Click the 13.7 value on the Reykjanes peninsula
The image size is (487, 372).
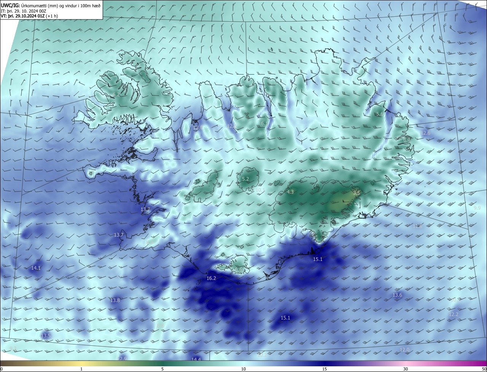pos(119,235)
